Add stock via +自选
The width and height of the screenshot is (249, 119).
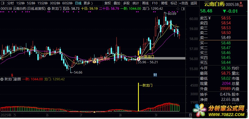(184, 3)
